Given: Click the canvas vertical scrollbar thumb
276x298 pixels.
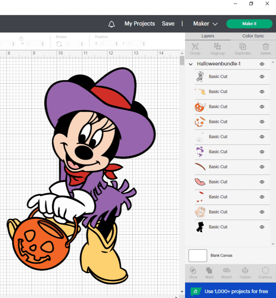Looking at the screenshot, I should coord(182,60).
